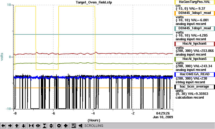The height and width of the screenshot is (129, 215).
Task: Select the DDM45_1disp1_read legend entry
Action: click(x=195, y=28)
